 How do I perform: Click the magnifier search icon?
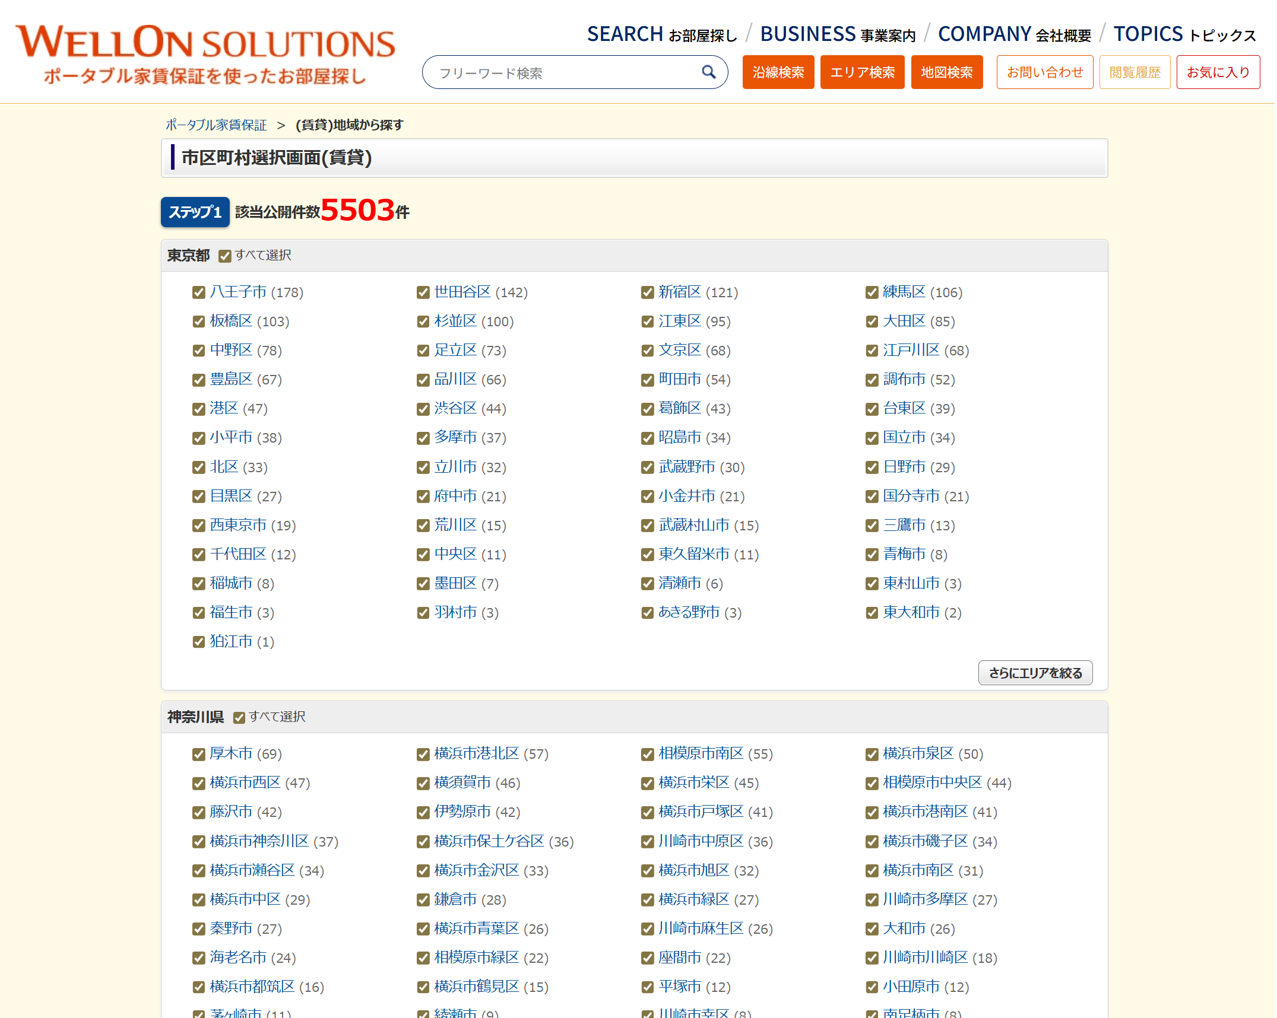pyautogui.click(x=708, y=72)
